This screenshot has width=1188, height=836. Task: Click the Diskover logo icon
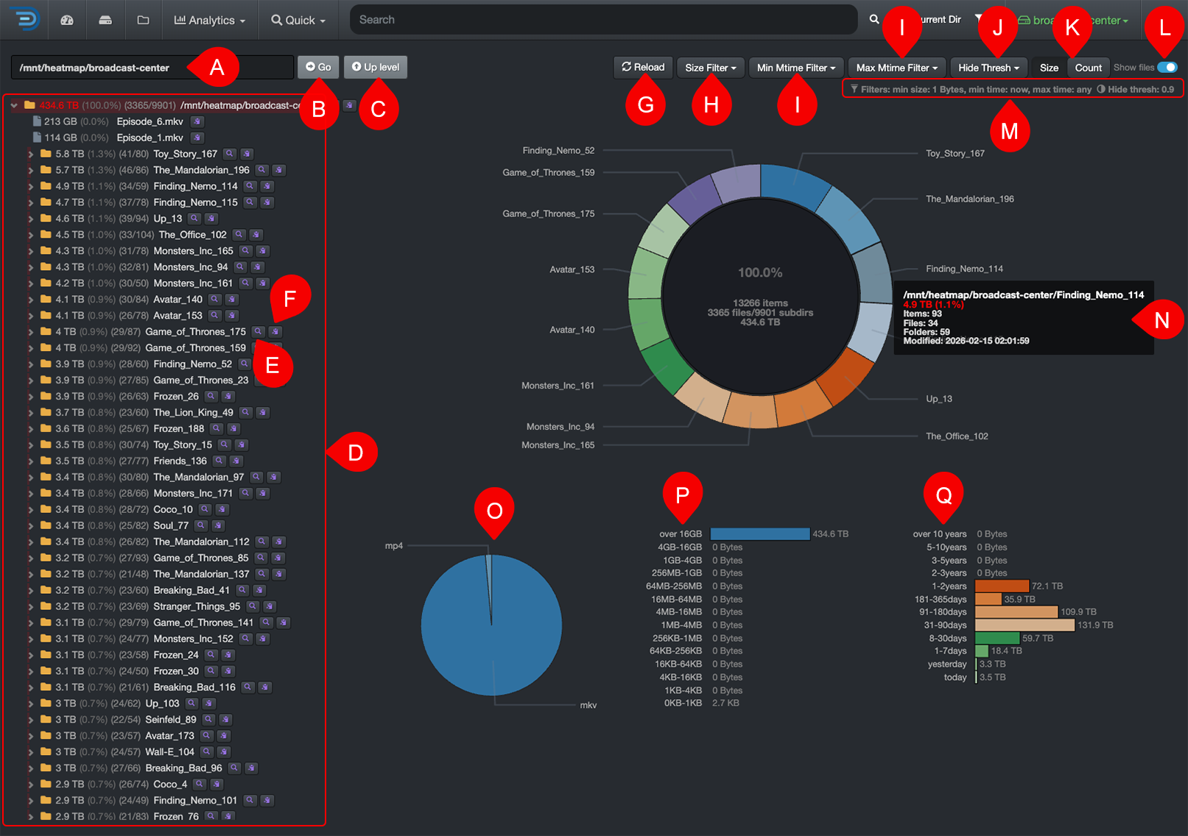(27, 19)
